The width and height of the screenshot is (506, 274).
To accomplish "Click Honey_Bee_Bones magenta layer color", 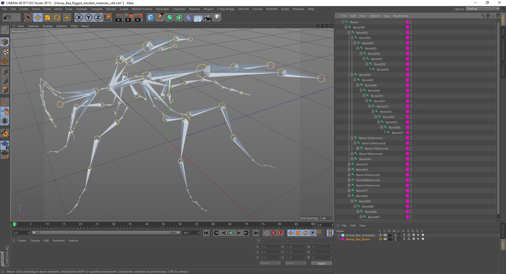I will pyautogui.click(x=343, y=239).
